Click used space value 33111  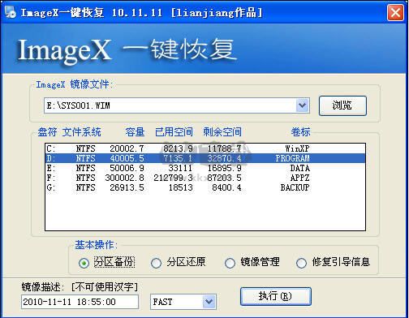click(x=180, y=168)
